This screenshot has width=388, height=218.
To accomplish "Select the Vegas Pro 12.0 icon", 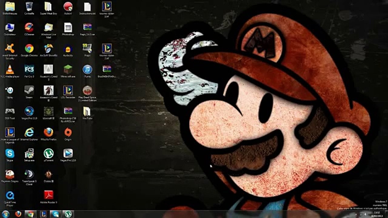I will 68,154.
